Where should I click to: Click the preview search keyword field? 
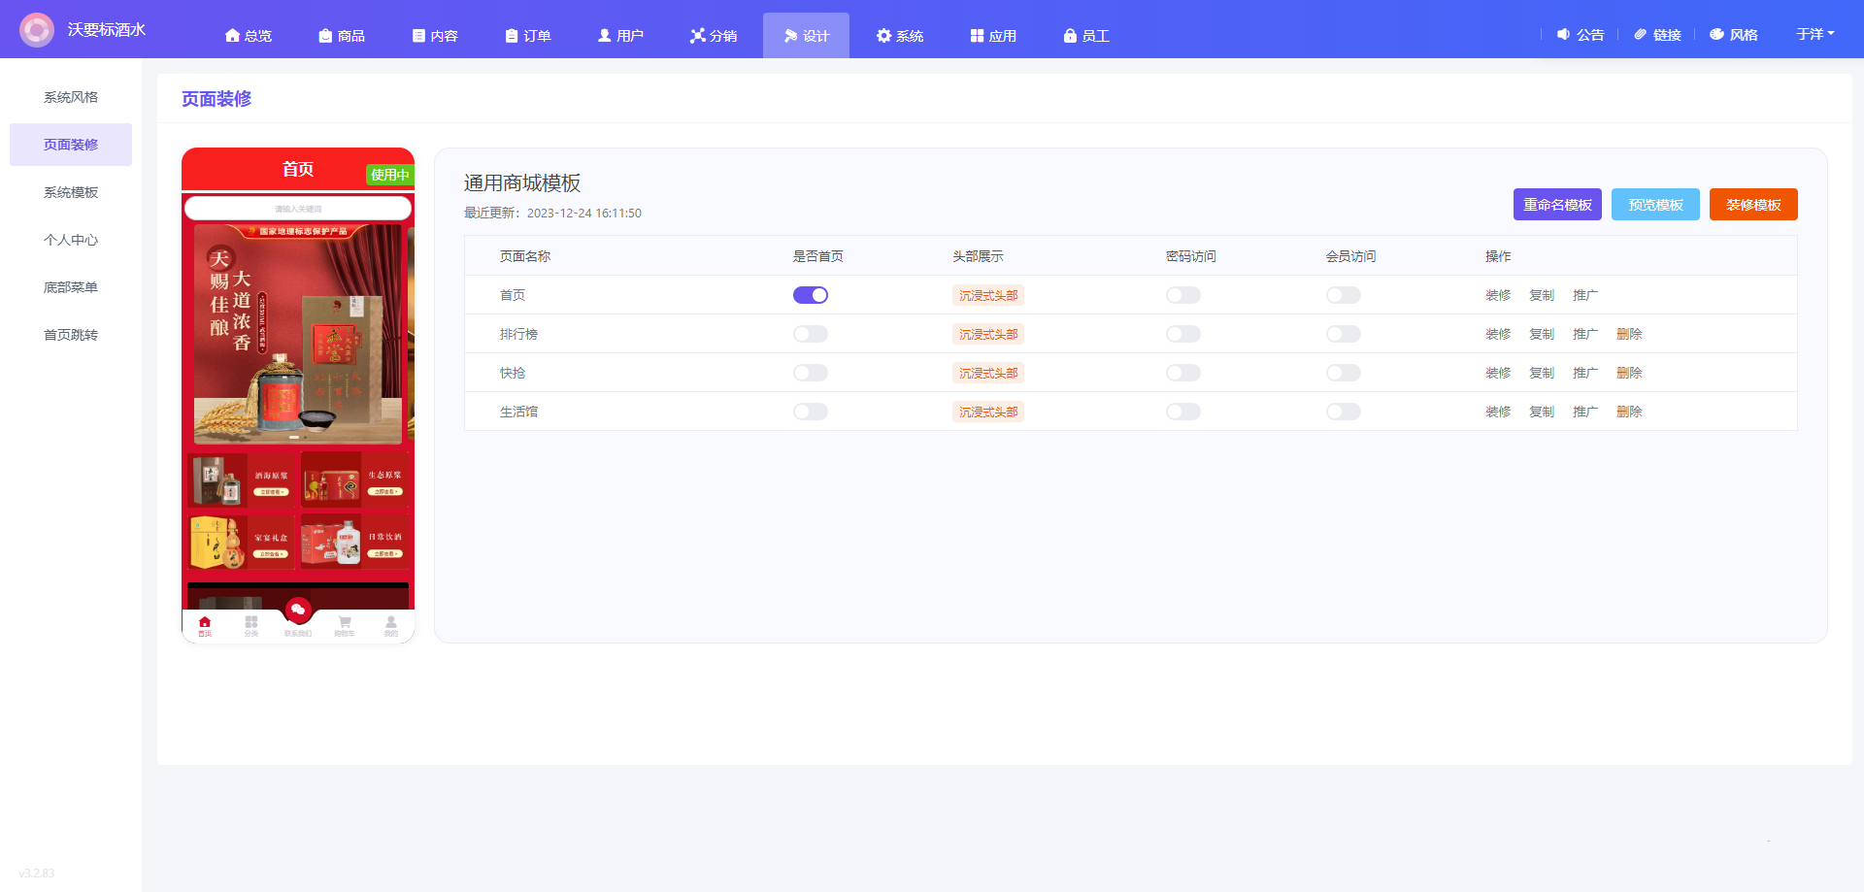tap(298, 209)
